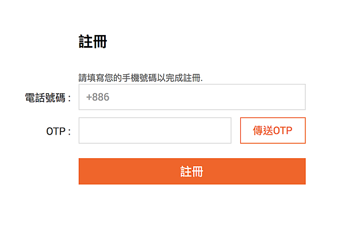Viewport: 345px width, 226px height.
Task: Click the 傳送OTP button
Action: click(x=273, y=131)
